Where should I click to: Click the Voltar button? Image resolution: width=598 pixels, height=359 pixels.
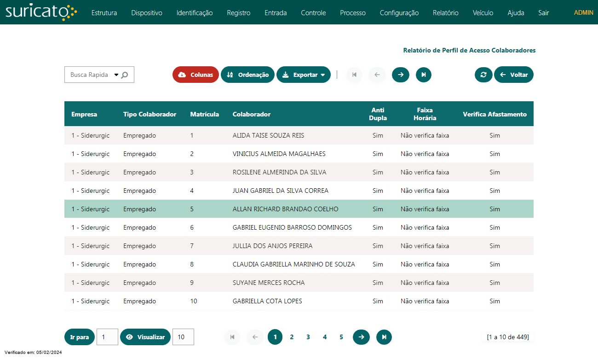tap(514, 75)
